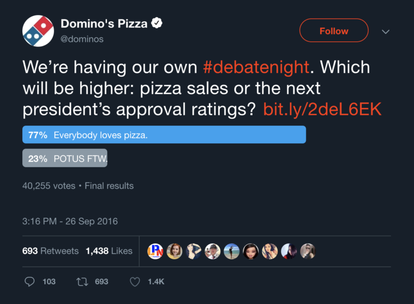Open the bit.ly/2deL6EK link
The height and width of the screenshot is (304, 414).
[x=322, y=109]
